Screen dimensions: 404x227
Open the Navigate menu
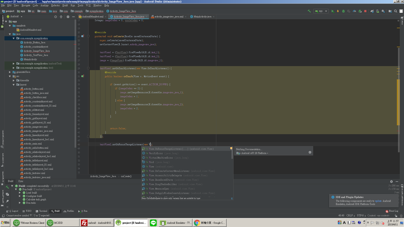(x=26, y=6)
